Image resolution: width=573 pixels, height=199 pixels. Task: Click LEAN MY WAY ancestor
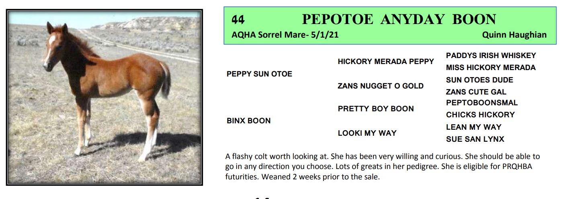473,127
